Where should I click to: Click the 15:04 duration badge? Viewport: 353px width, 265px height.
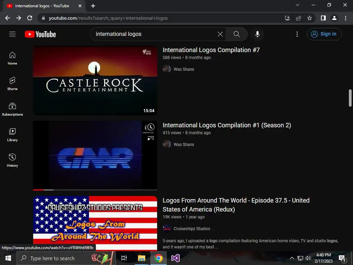pyautogui.click(x=149, y=111)
